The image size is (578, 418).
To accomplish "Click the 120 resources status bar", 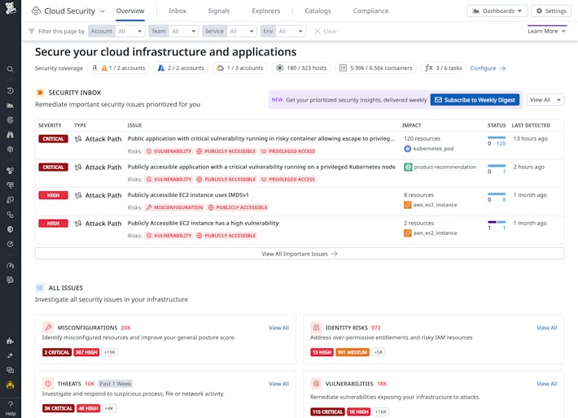I will [x=497, y=139].
